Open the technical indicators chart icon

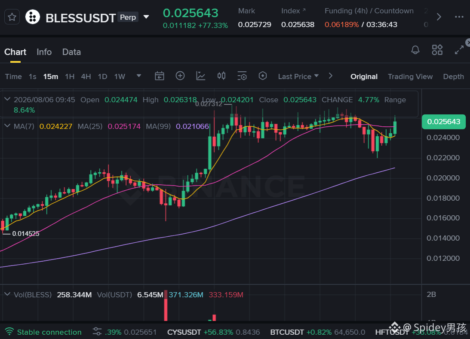(200, 76)
